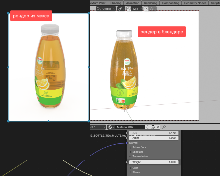This screenshot has width=220, height=176.
Task: Open the Rendering workspace tab
Action: click(150, 3)
